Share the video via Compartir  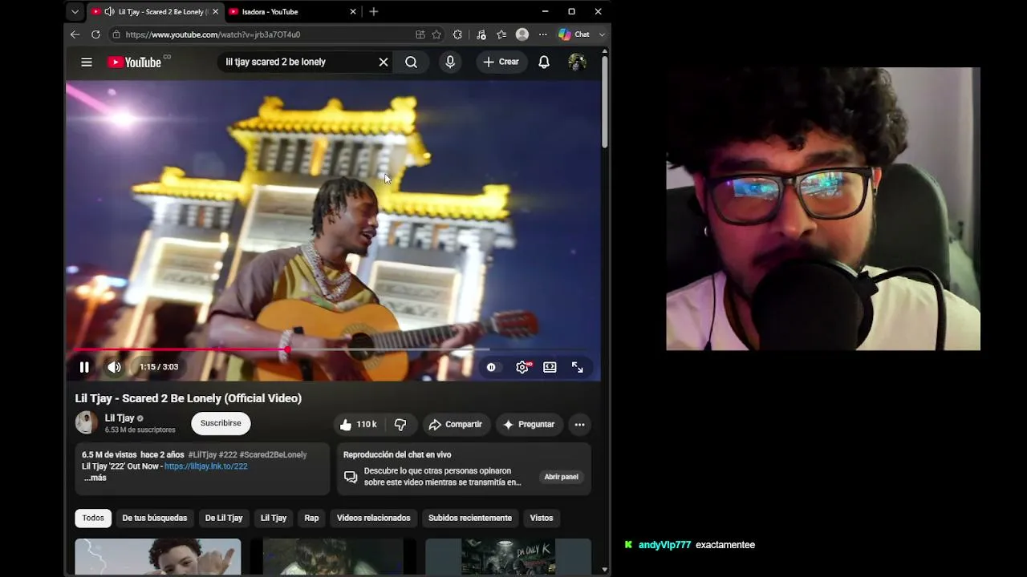point(455,425)
